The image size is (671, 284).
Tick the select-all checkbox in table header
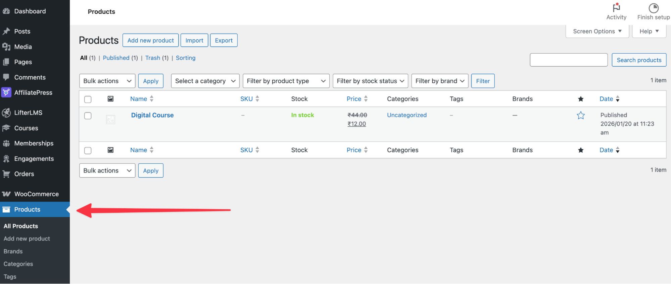point(88,99)
